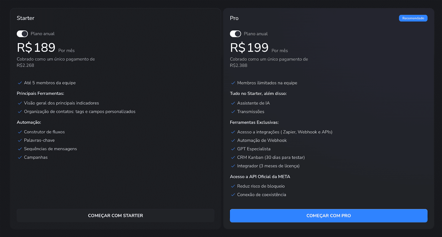The width and height of the screenshot is (442, 237).
Task: Click the 'Acesso a API Oficial da META' heading
Action: pos(260,177)
